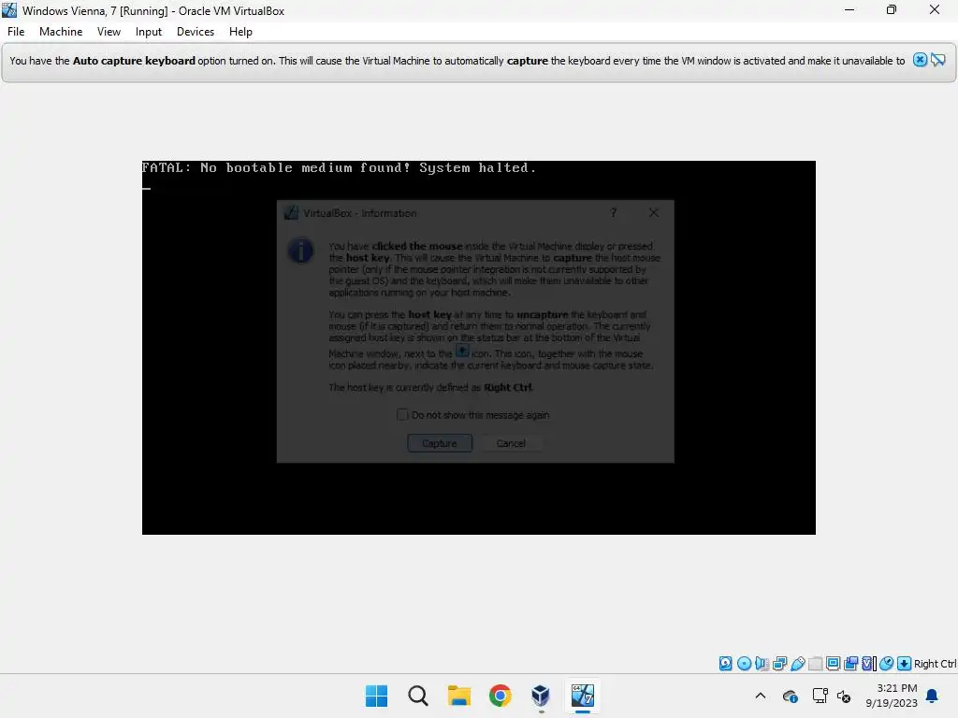958x718 pixels.
Task: Open the Help menu
Action: (240, 32)
